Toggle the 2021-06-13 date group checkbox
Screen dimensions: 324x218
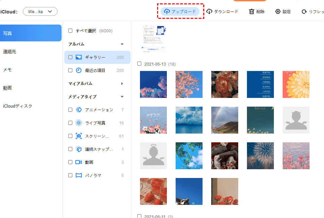139,64
